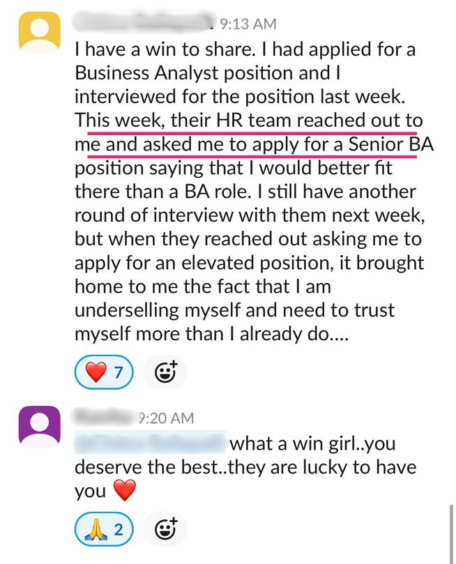Toggle the praying hands reaction with 2 votes

[x=103, y=530]
